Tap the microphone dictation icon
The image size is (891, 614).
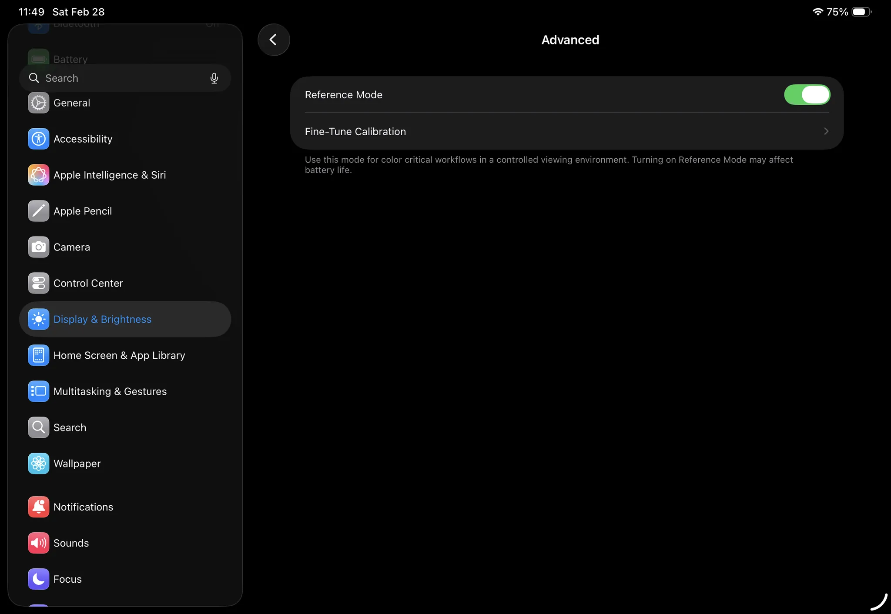tap(214, 78)
